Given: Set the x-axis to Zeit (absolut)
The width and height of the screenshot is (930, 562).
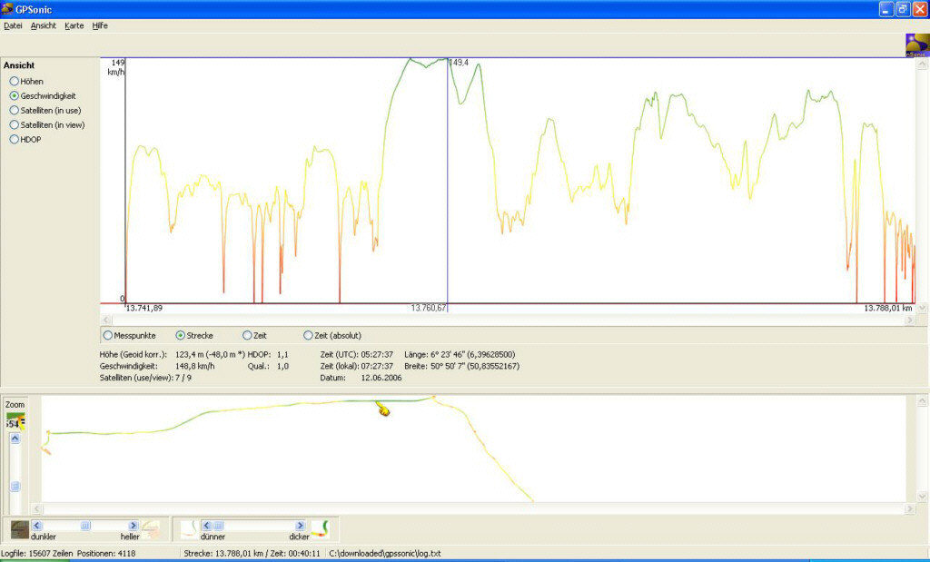Looking at the screenshot, I should point(309,336).
